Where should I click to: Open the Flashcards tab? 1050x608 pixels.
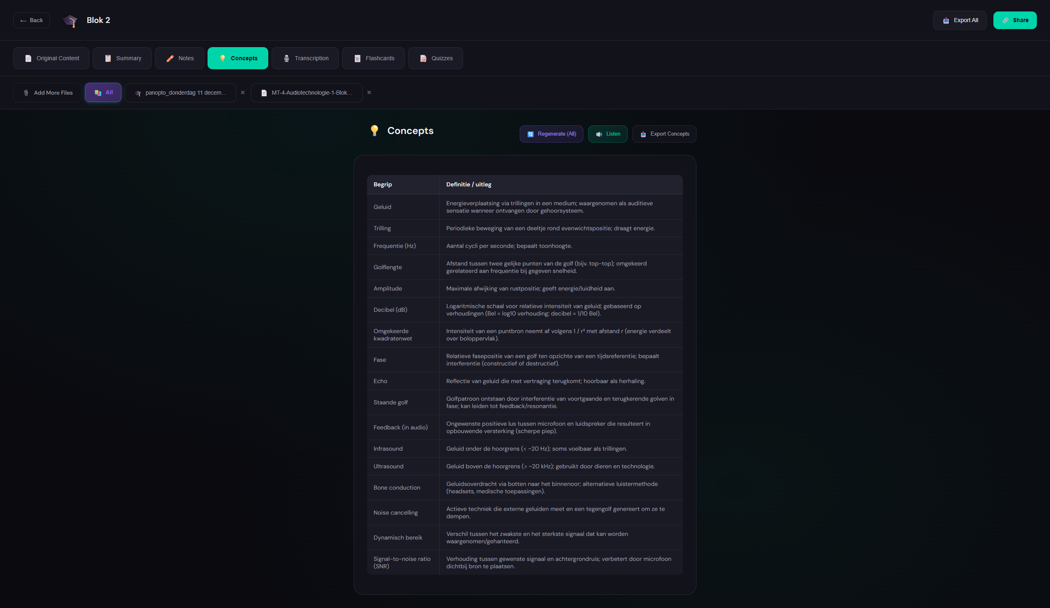click(373, 58)
